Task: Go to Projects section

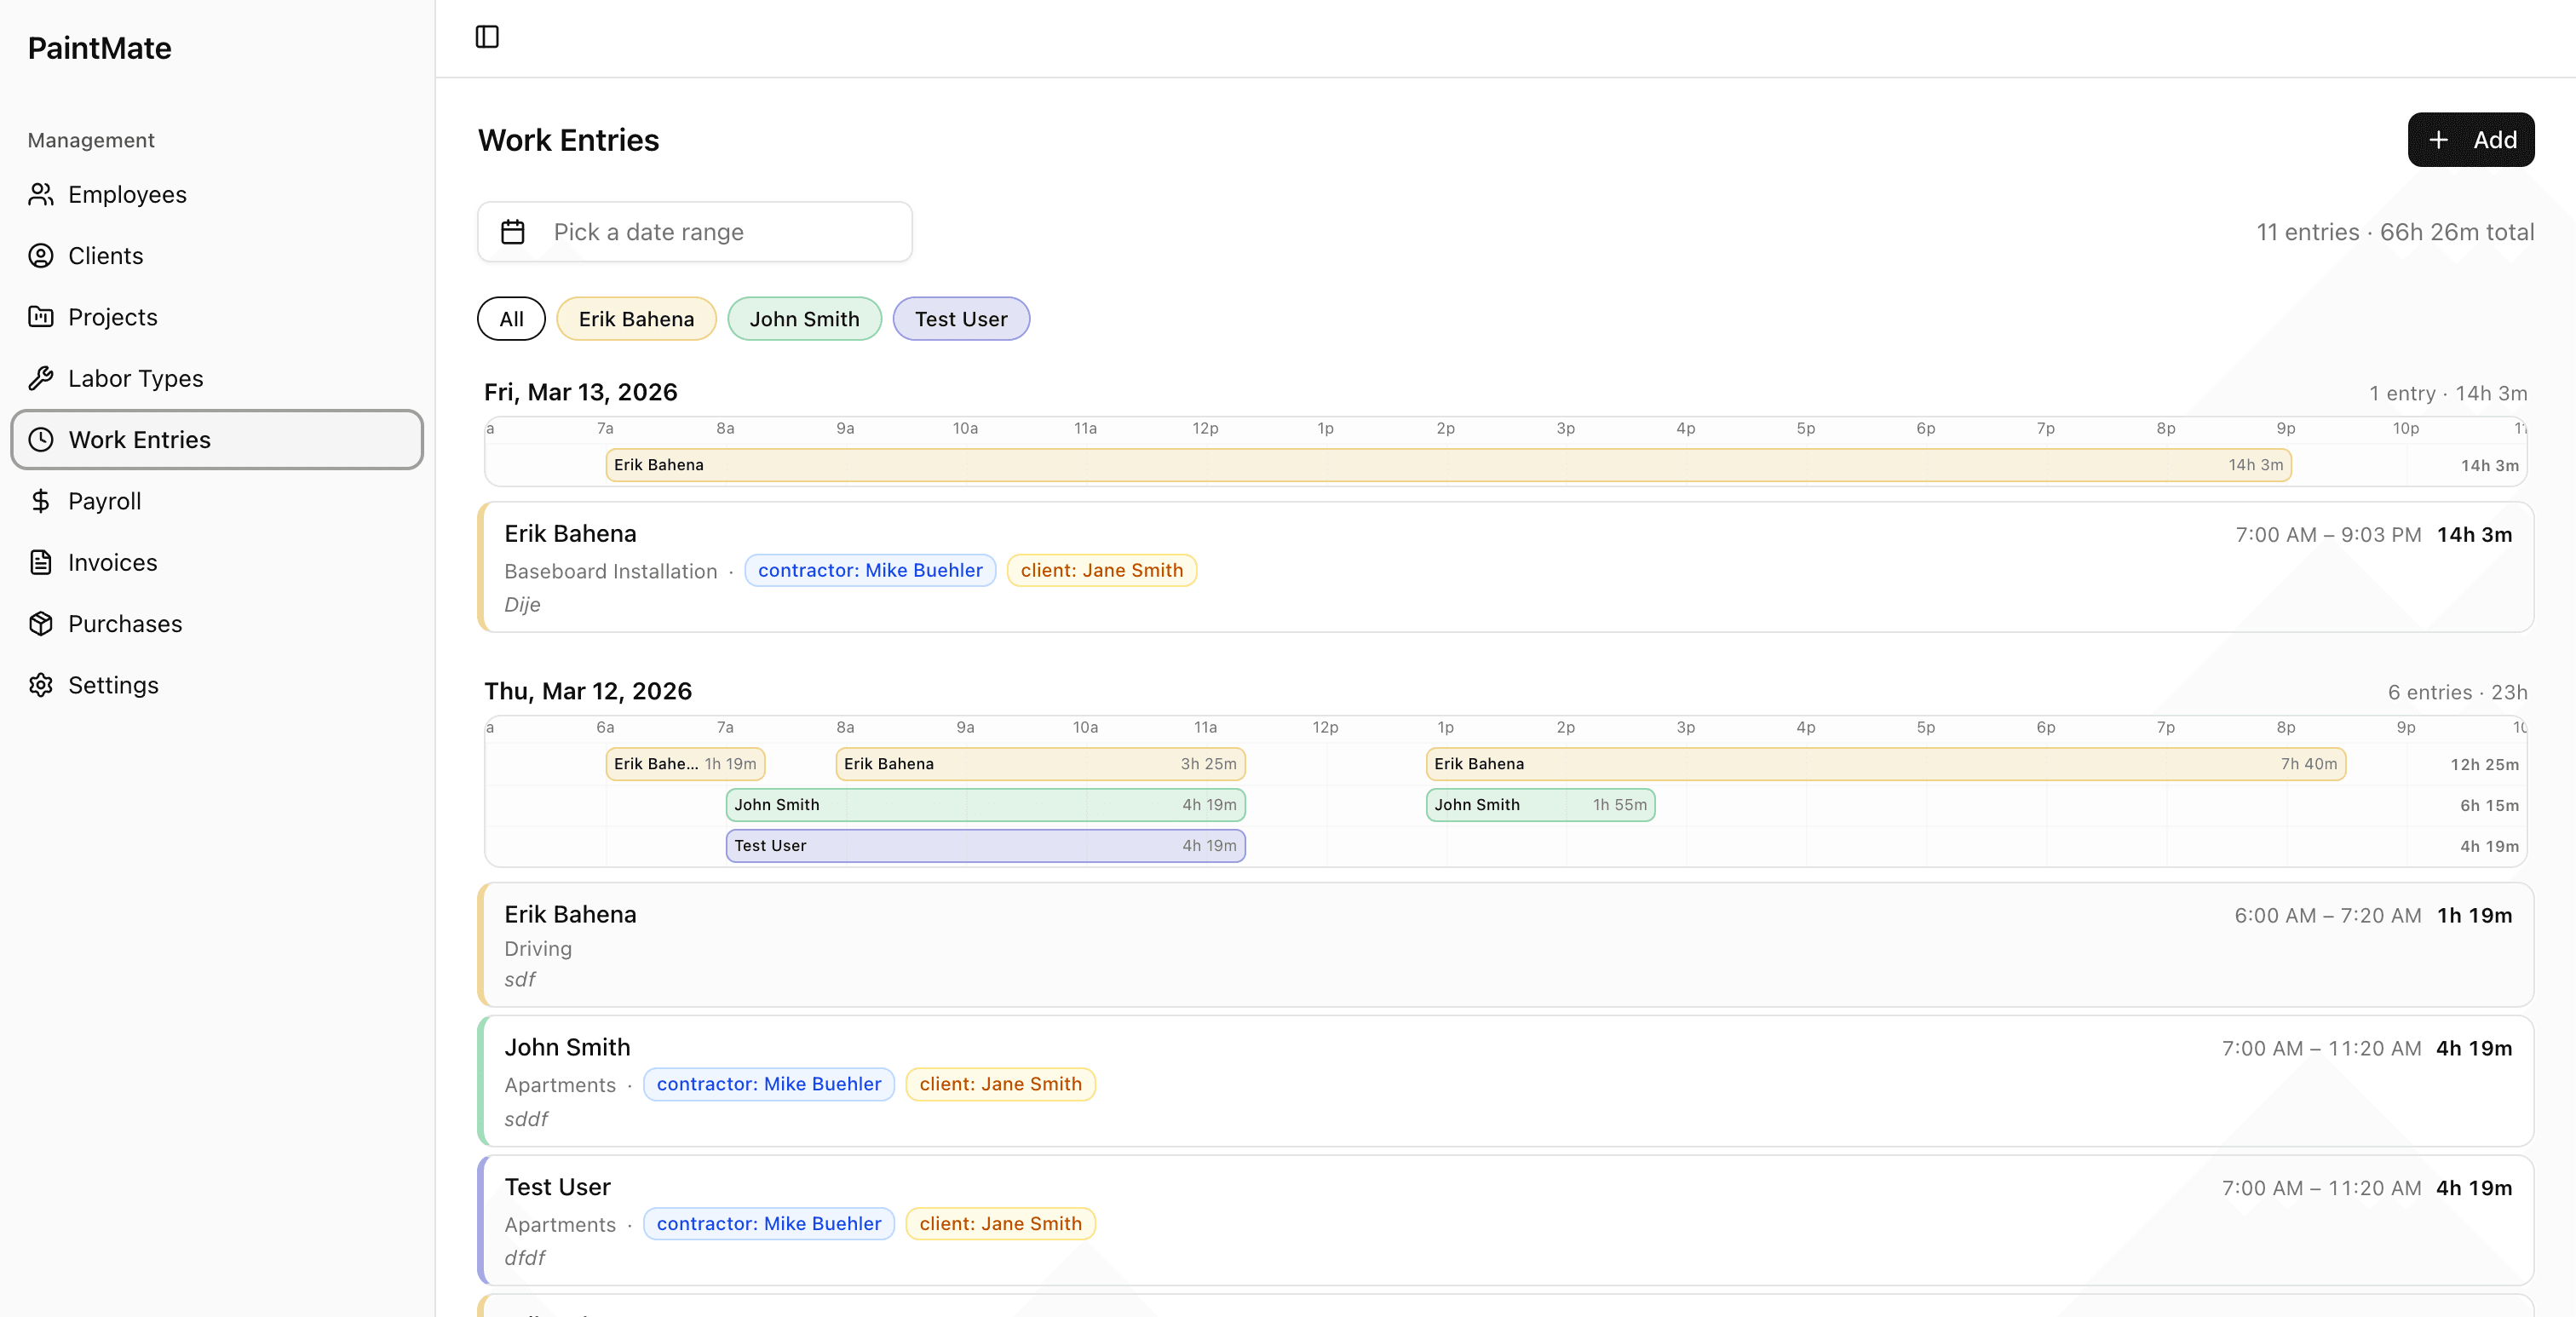Action: coord(217,317)
